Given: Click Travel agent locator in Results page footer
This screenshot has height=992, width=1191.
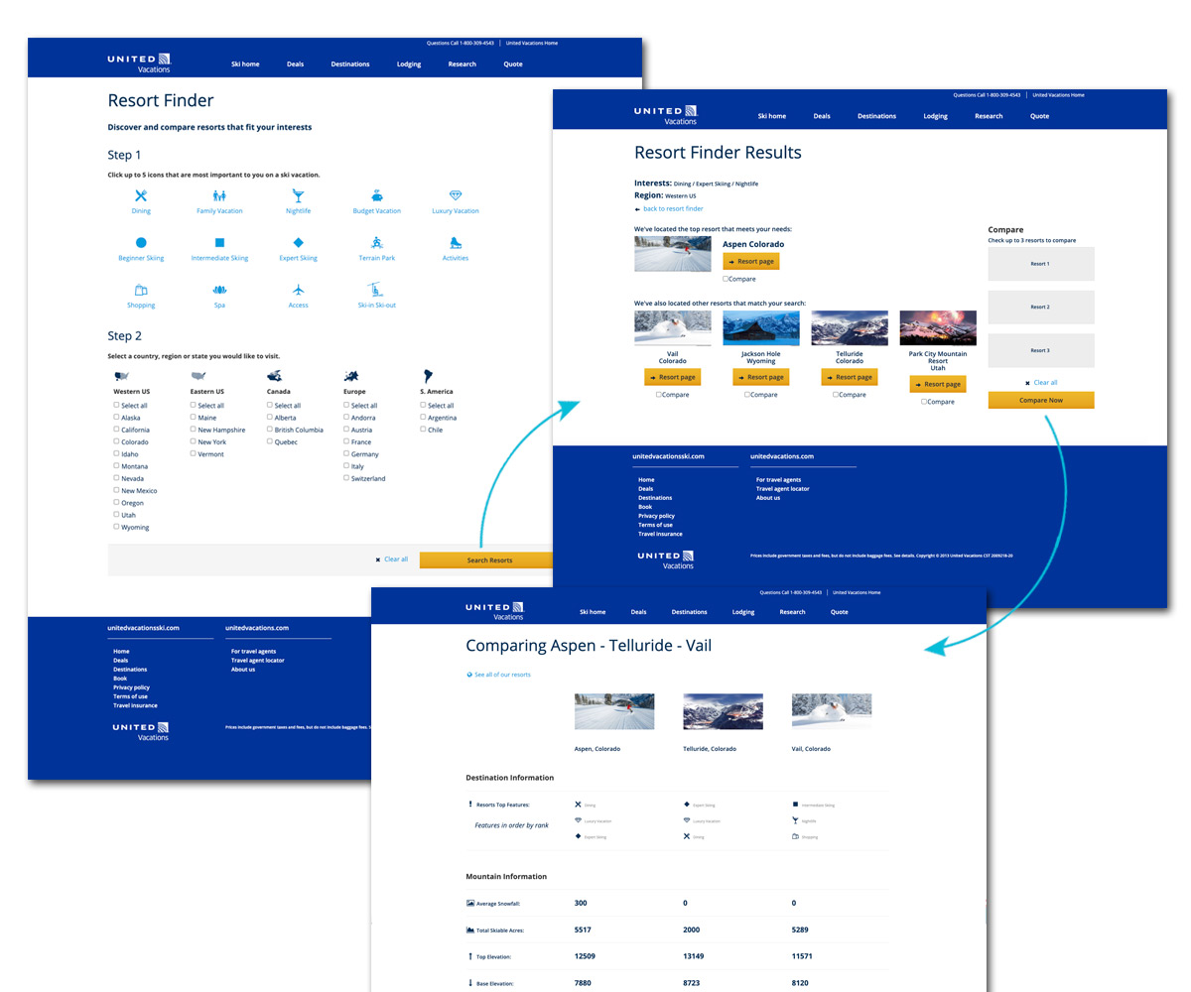Looking at the screenshot, I should pos(783,489).
